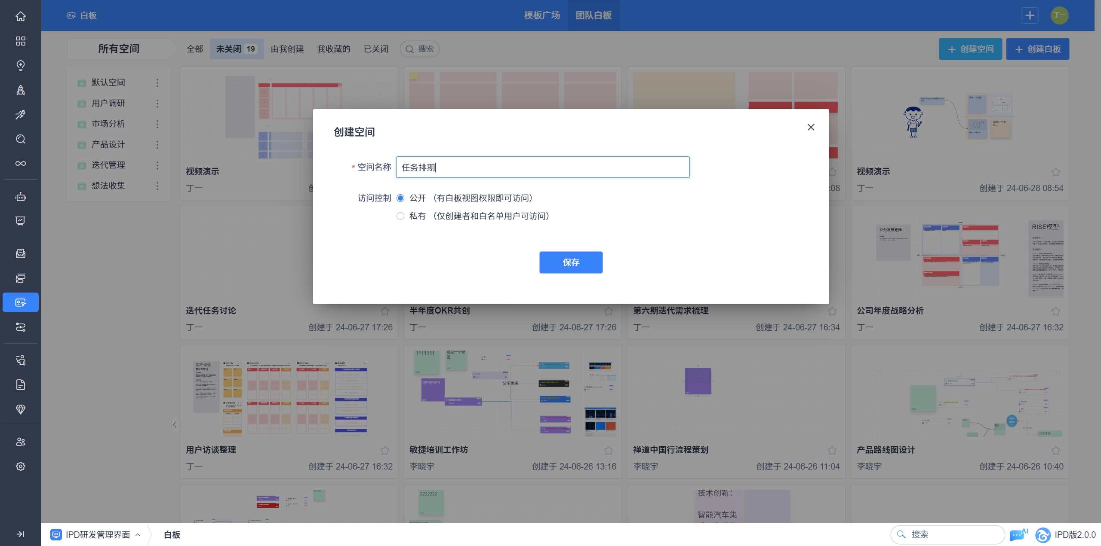Click the 创建白板 button
Screen dimensions: 1101x546
[x=1037, y=49]
